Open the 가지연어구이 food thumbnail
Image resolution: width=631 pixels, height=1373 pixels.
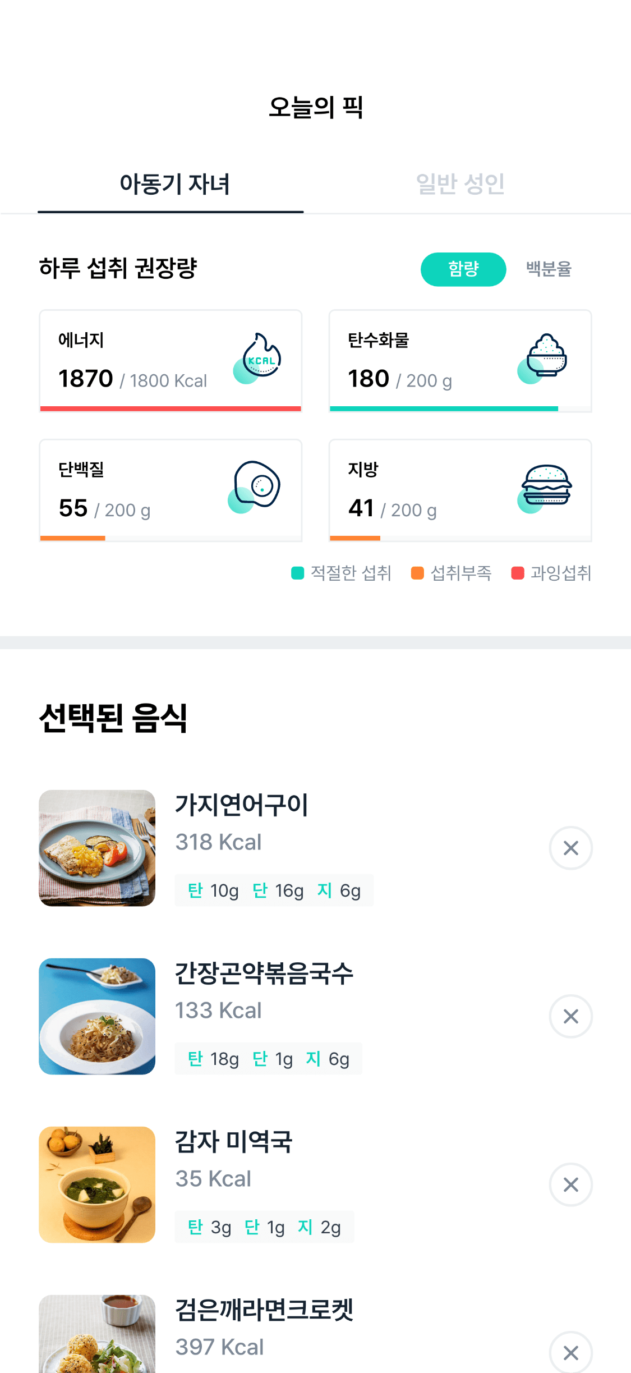97,848
